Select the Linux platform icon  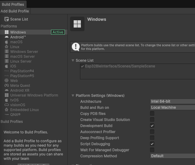(x=7, y=47)
